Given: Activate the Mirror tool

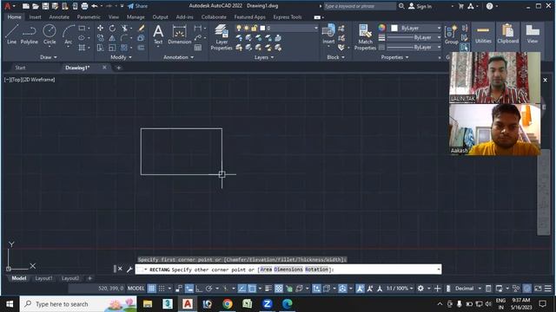Looking at the screenshot, I should coord(112,38).
